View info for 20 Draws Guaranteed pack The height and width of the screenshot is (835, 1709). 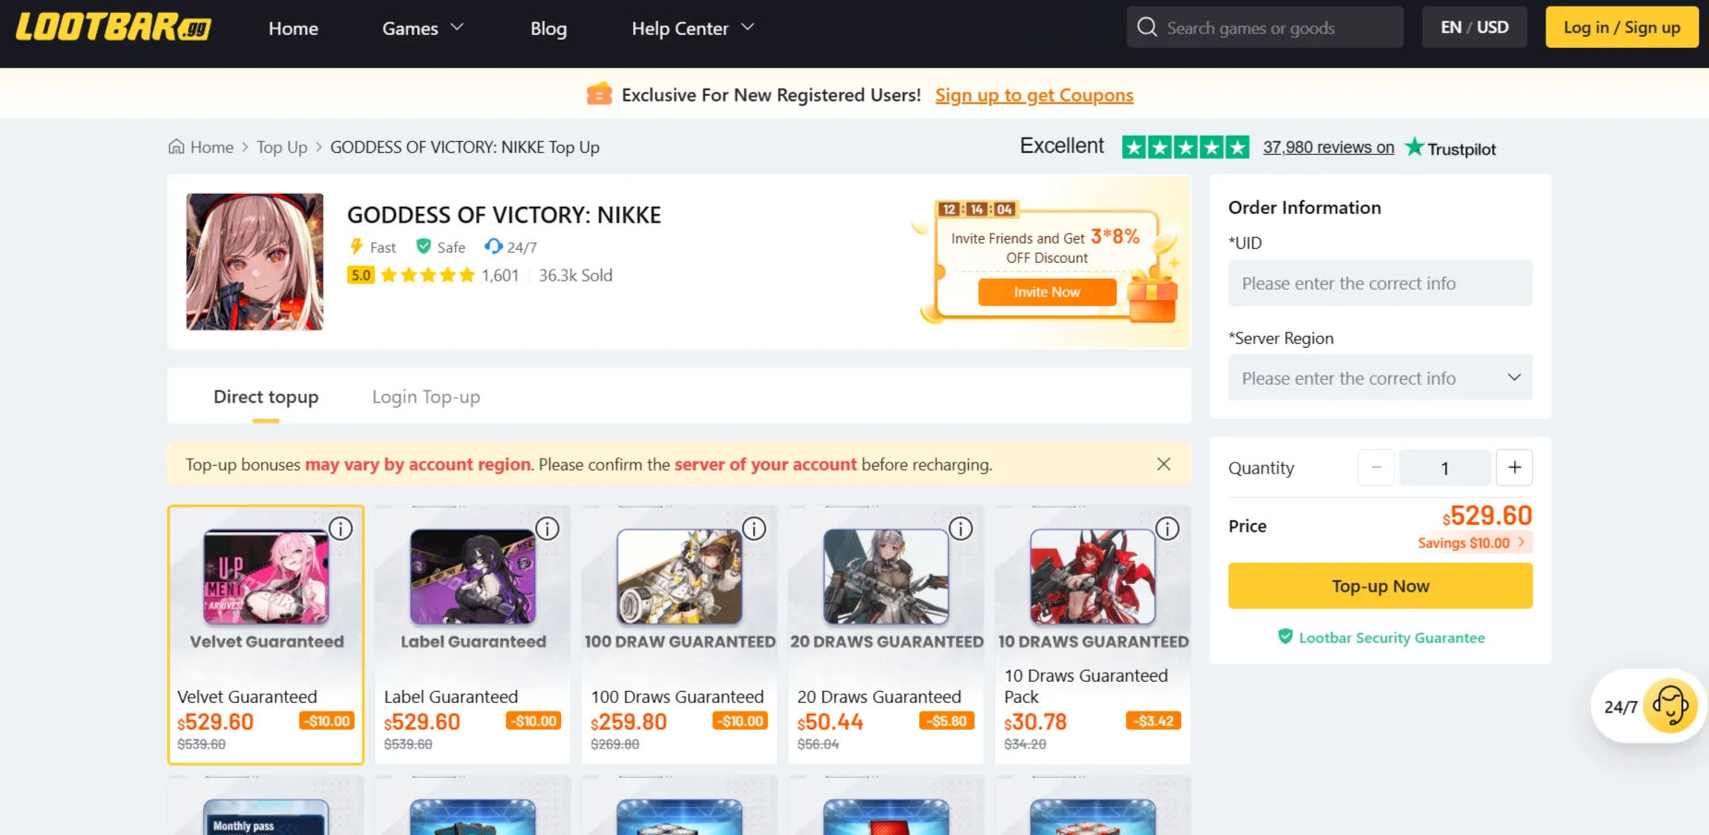[x=961, y=529]
